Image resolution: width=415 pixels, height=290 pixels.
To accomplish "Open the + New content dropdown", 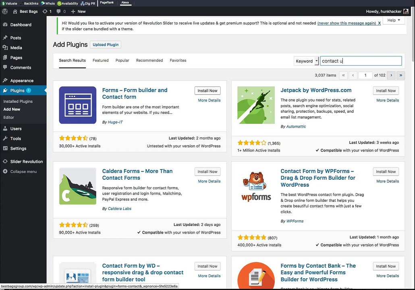I will [x=78, y=11].
